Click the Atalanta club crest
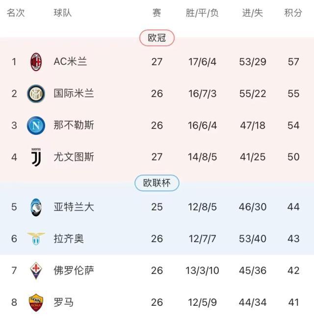The width and height of the screenshot is (314, 319). click(36, 207)
